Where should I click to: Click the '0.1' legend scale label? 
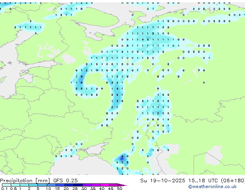tap(4, 188)
